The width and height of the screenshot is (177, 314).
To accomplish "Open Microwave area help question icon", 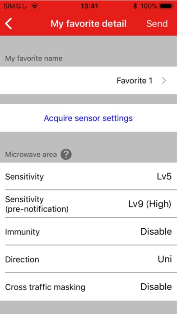I will (x=66, y=154).
